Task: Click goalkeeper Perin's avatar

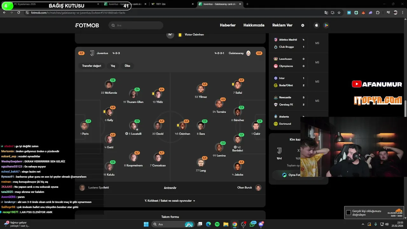Action: (85, 126)
